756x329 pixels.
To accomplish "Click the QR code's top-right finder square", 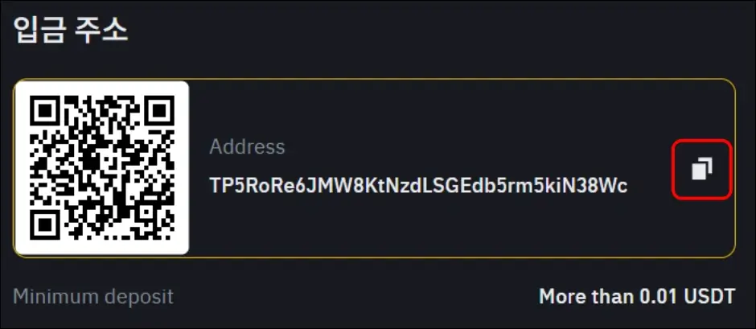I will tap(159, 110).
